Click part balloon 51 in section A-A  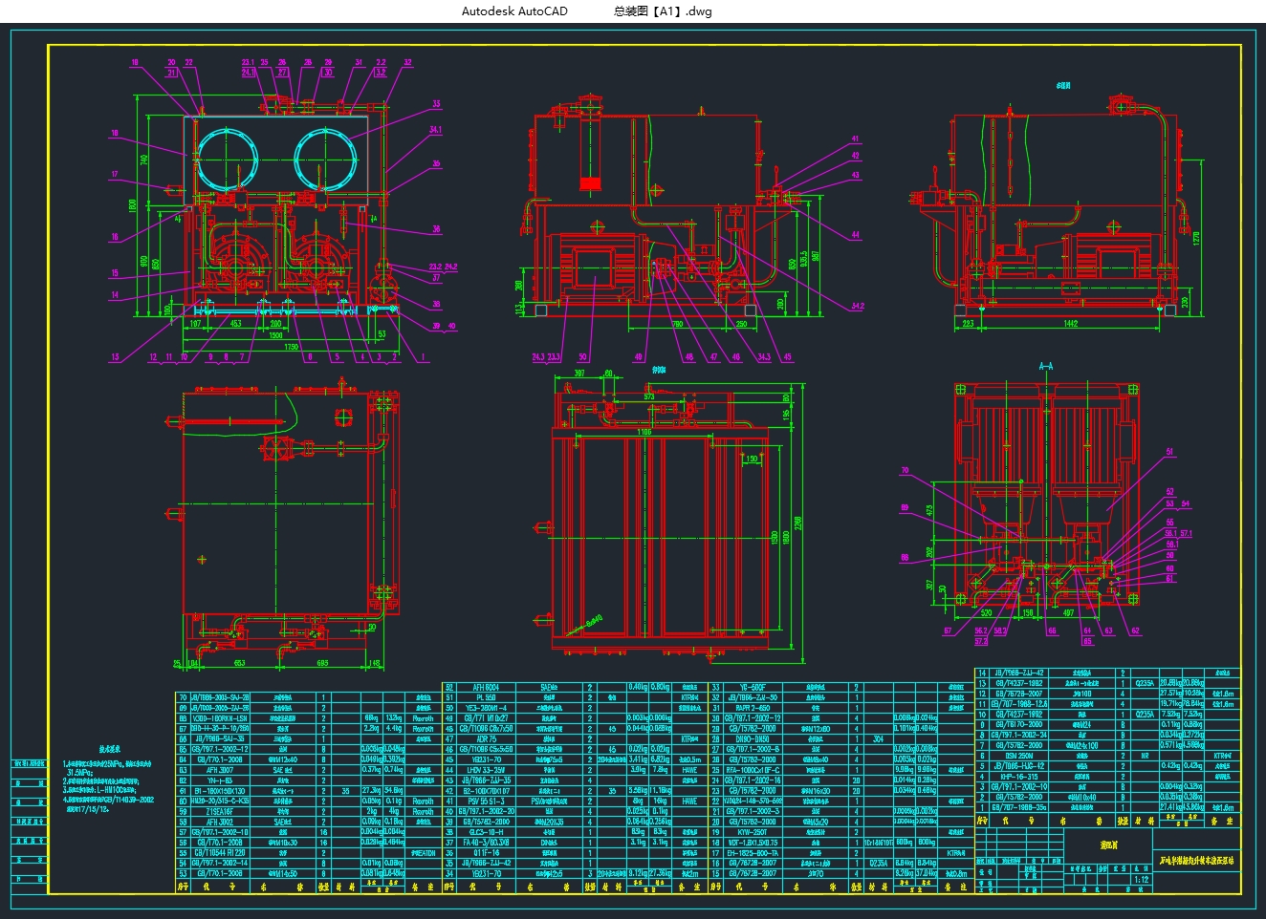click(1168, 453)
